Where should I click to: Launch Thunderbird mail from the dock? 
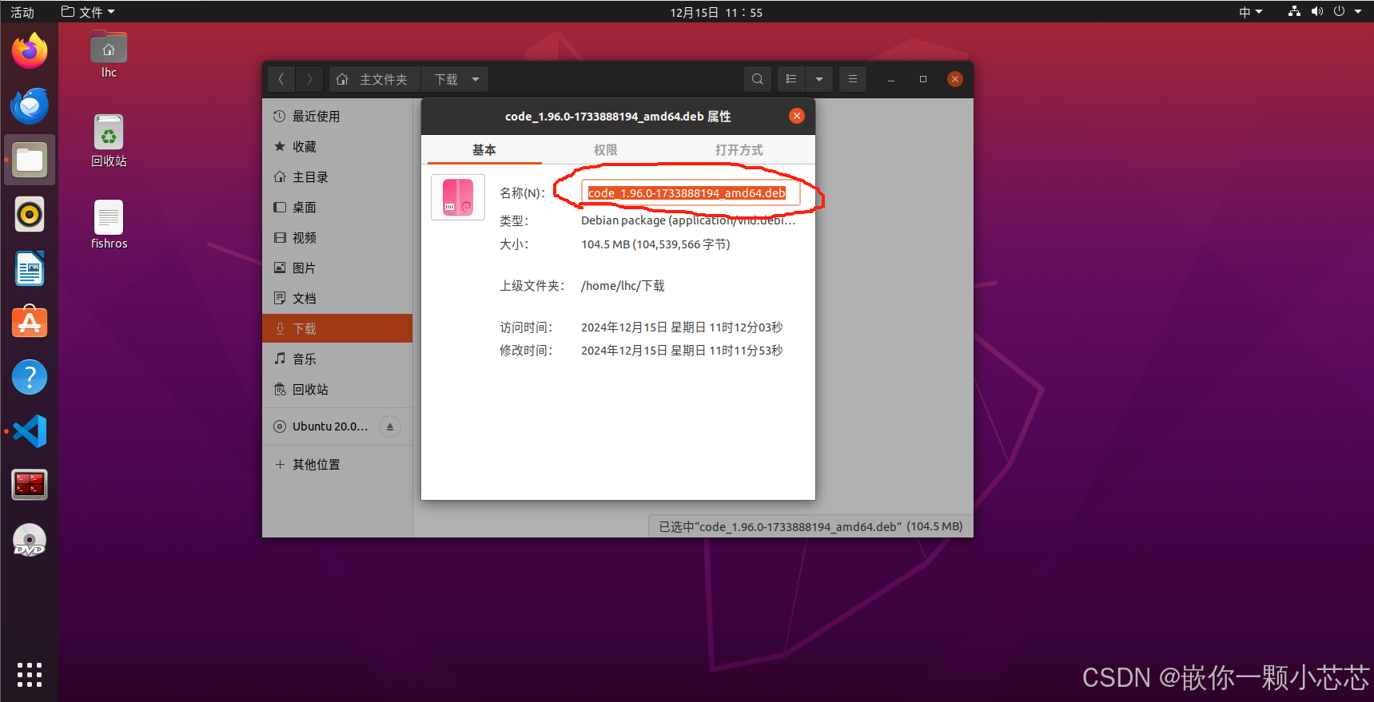coord(30,105)
